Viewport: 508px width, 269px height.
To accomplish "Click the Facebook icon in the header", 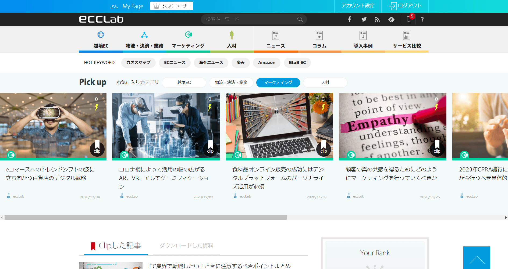I will [x=349, y=19].
